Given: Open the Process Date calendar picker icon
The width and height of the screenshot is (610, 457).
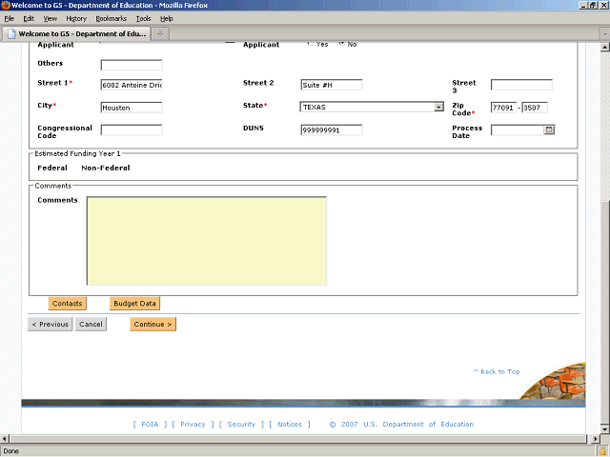Looking at the screenshot, I should point(549,129).
